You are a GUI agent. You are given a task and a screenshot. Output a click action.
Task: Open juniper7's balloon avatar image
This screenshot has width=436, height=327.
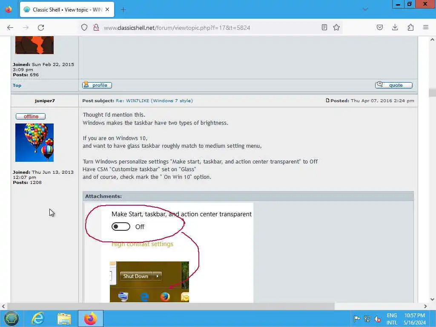pyautogui.click(x=34, y=143)
